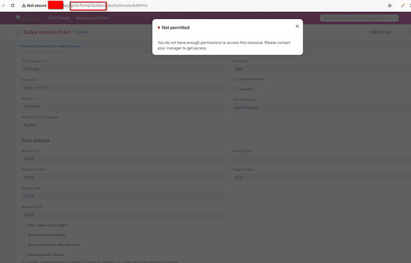This screenshot has height=263, width=411.
Task: Click the browser back arrow
Action: (4, 5)
